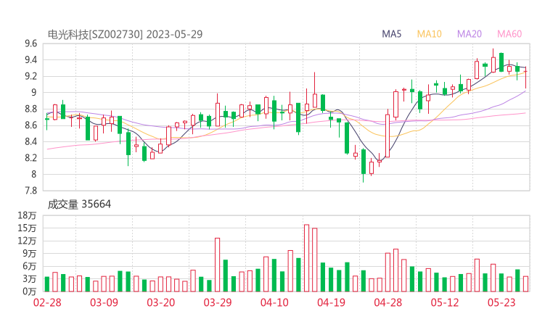This screenshot has width=537, height=319.
Task: Click the 03-20 date label
Action: click(x=161, y=302)
